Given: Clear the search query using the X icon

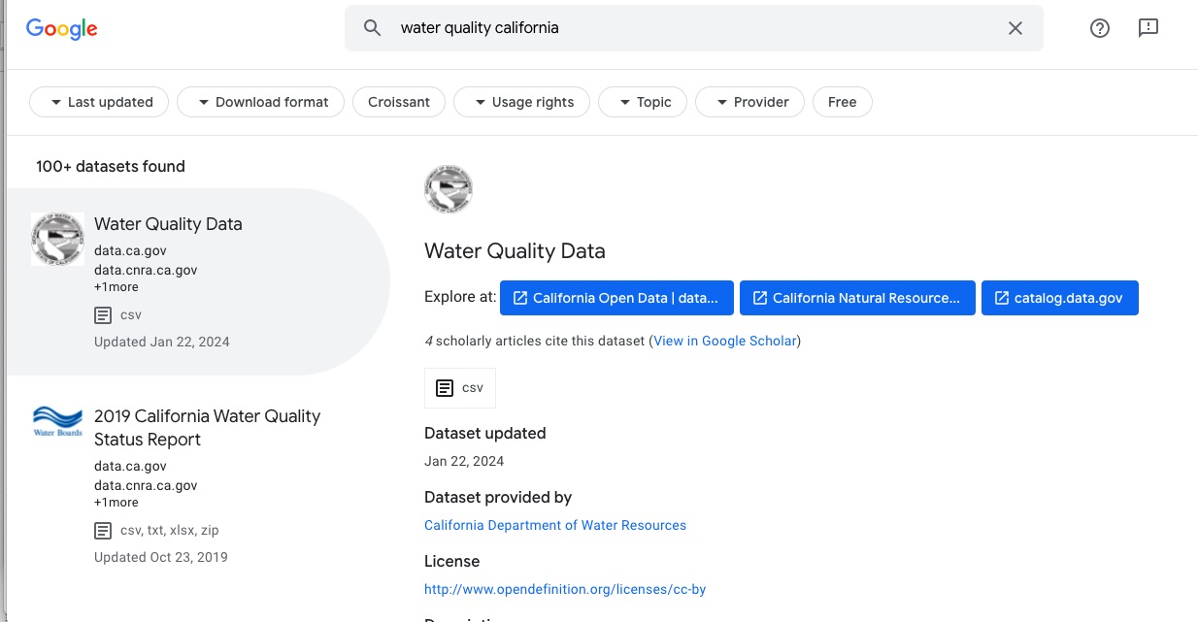Looking at the screenshot, I should tap(1015, 27).
